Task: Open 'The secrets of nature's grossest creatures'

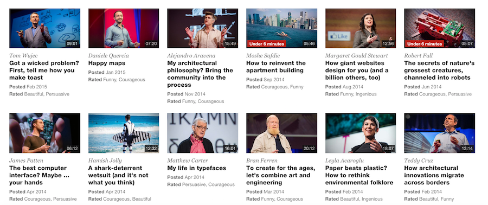Action: [x=439, y=71]
